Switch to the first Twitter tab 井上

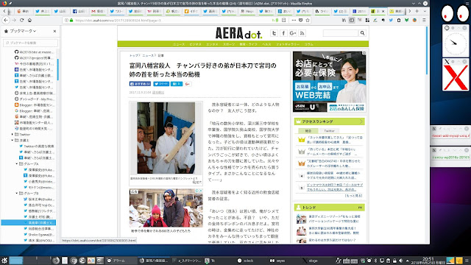(42, 11)
